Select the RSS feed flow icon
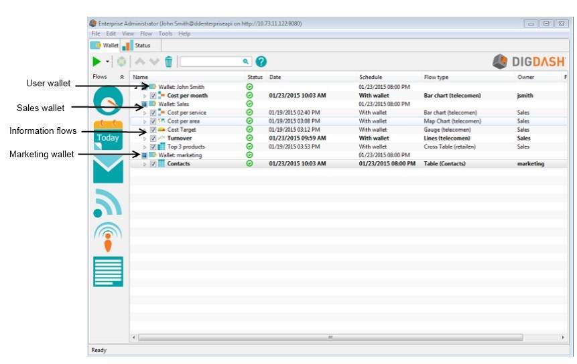 pyautogui.click(x=107, y=203)
